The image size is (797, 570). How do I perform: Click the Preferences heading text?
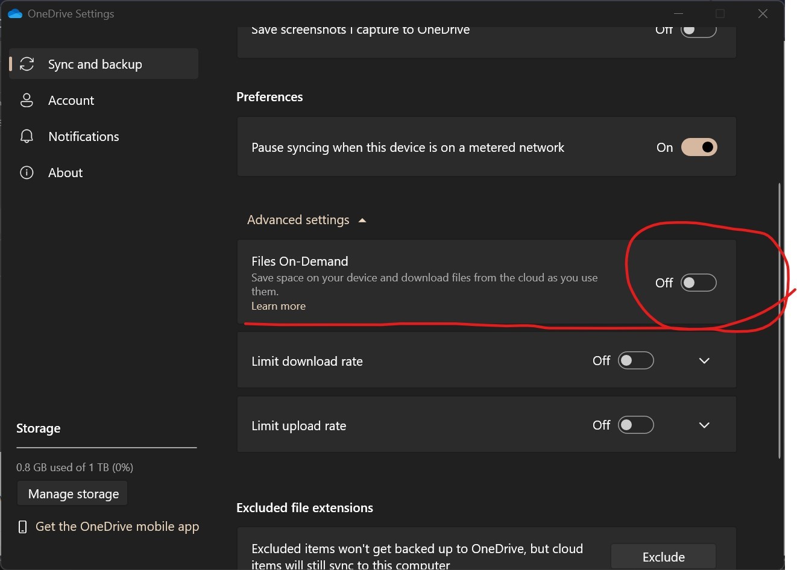(269, 97)
